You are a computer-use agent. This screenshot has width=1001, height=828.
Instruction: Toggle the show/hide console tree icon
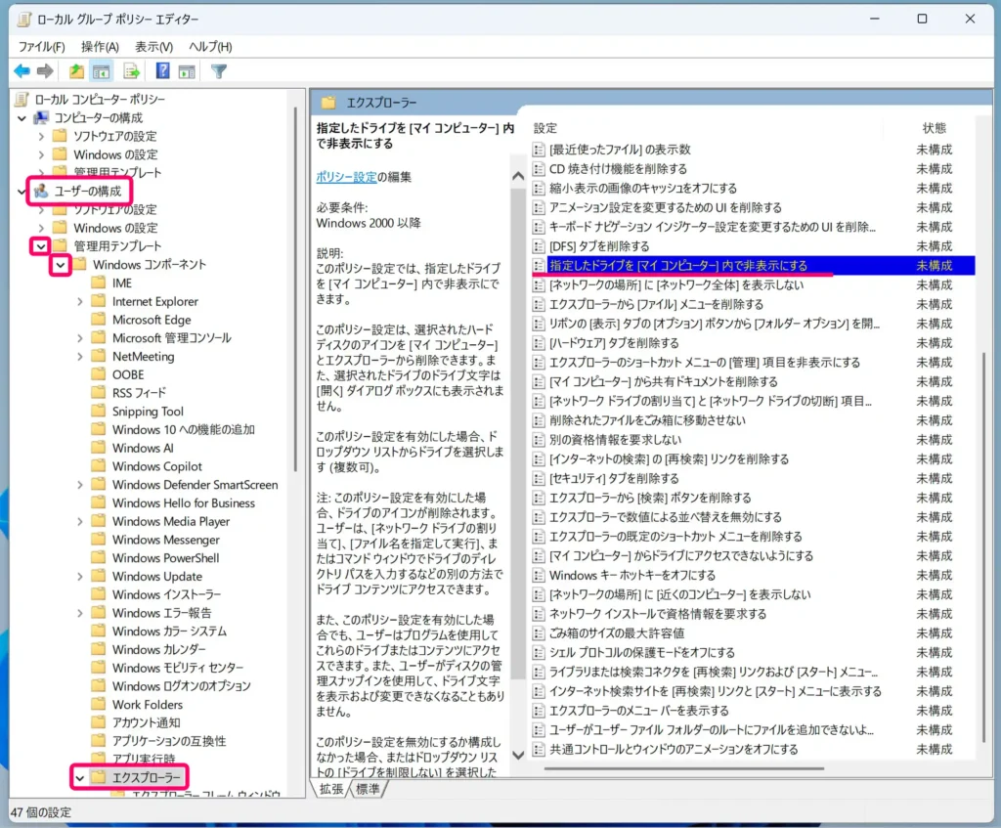[101, 71]
